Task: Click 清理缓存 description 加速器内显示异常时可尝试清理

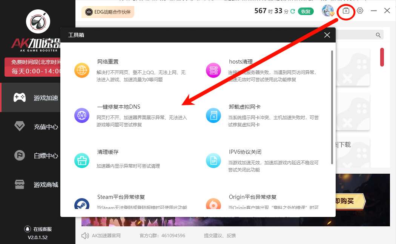Action: (128, 166)
